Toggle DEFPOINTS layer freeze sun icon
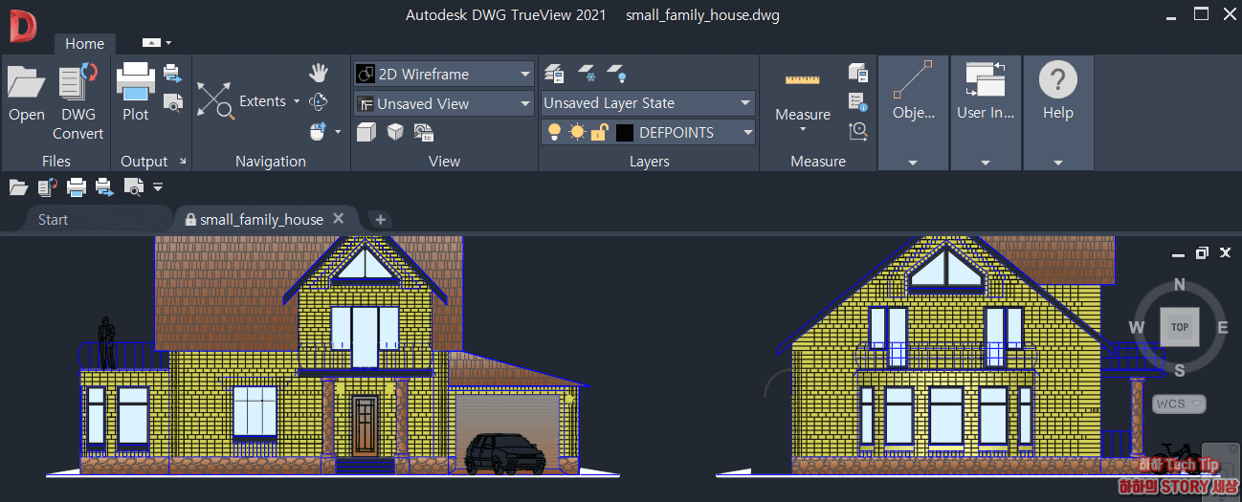The height and width of the screenshot is (502, 1242). tap(577, 132)
